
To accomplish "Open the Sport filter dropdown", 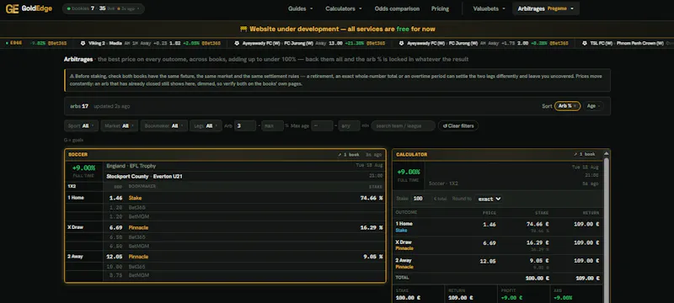I will (81, 125).
